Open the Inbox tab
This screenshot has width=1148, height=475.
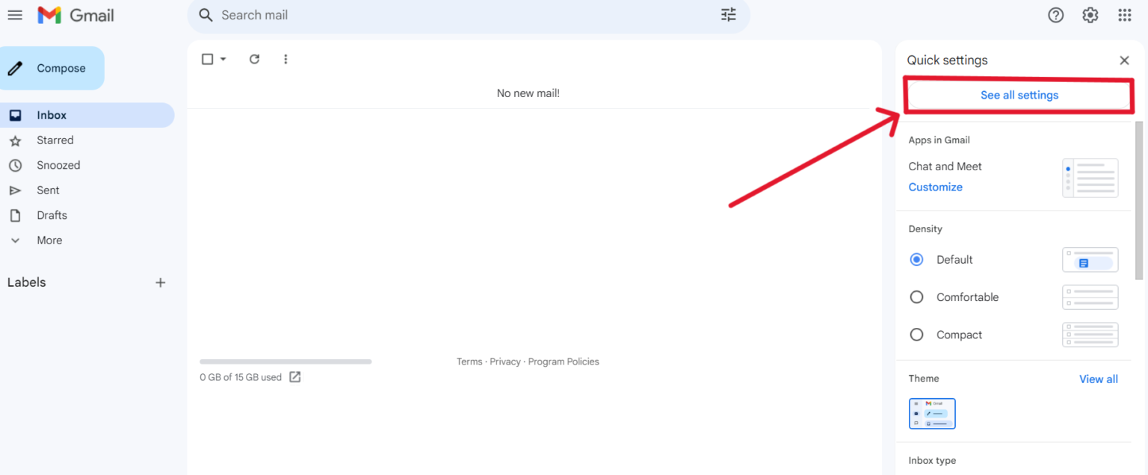coord(51,114)
